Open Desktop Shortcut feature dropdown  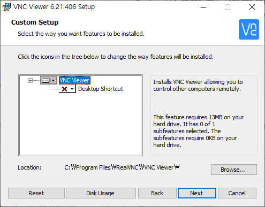point(67,89)
